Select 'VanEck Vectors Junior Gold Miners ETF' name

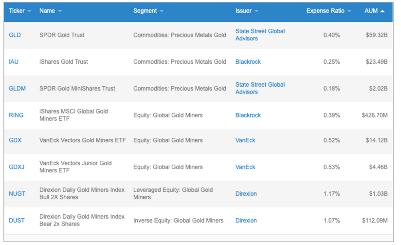tap(75, 167)
